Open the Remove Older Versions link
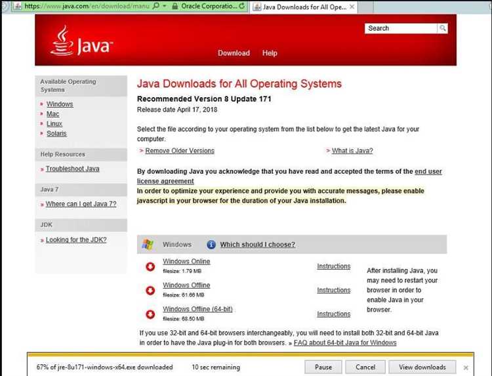 click(x=180, y=151)
